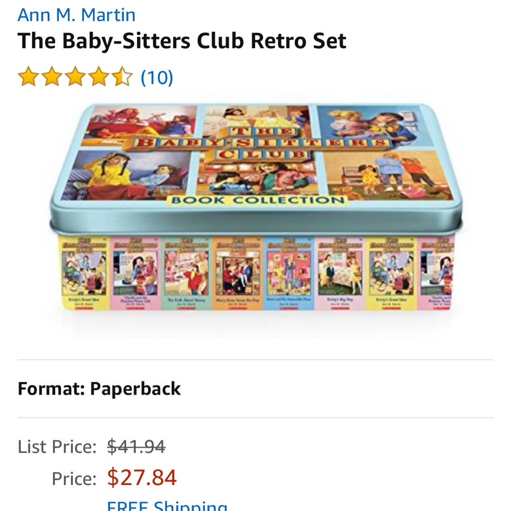Click the red $27.84 price
511x511 pixels.
[x=142, y=478]
